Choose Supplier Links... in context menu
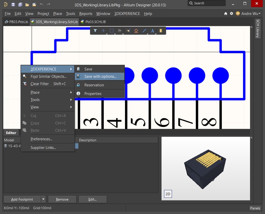This screenshot has width=265, height=214. pos(47,148)
